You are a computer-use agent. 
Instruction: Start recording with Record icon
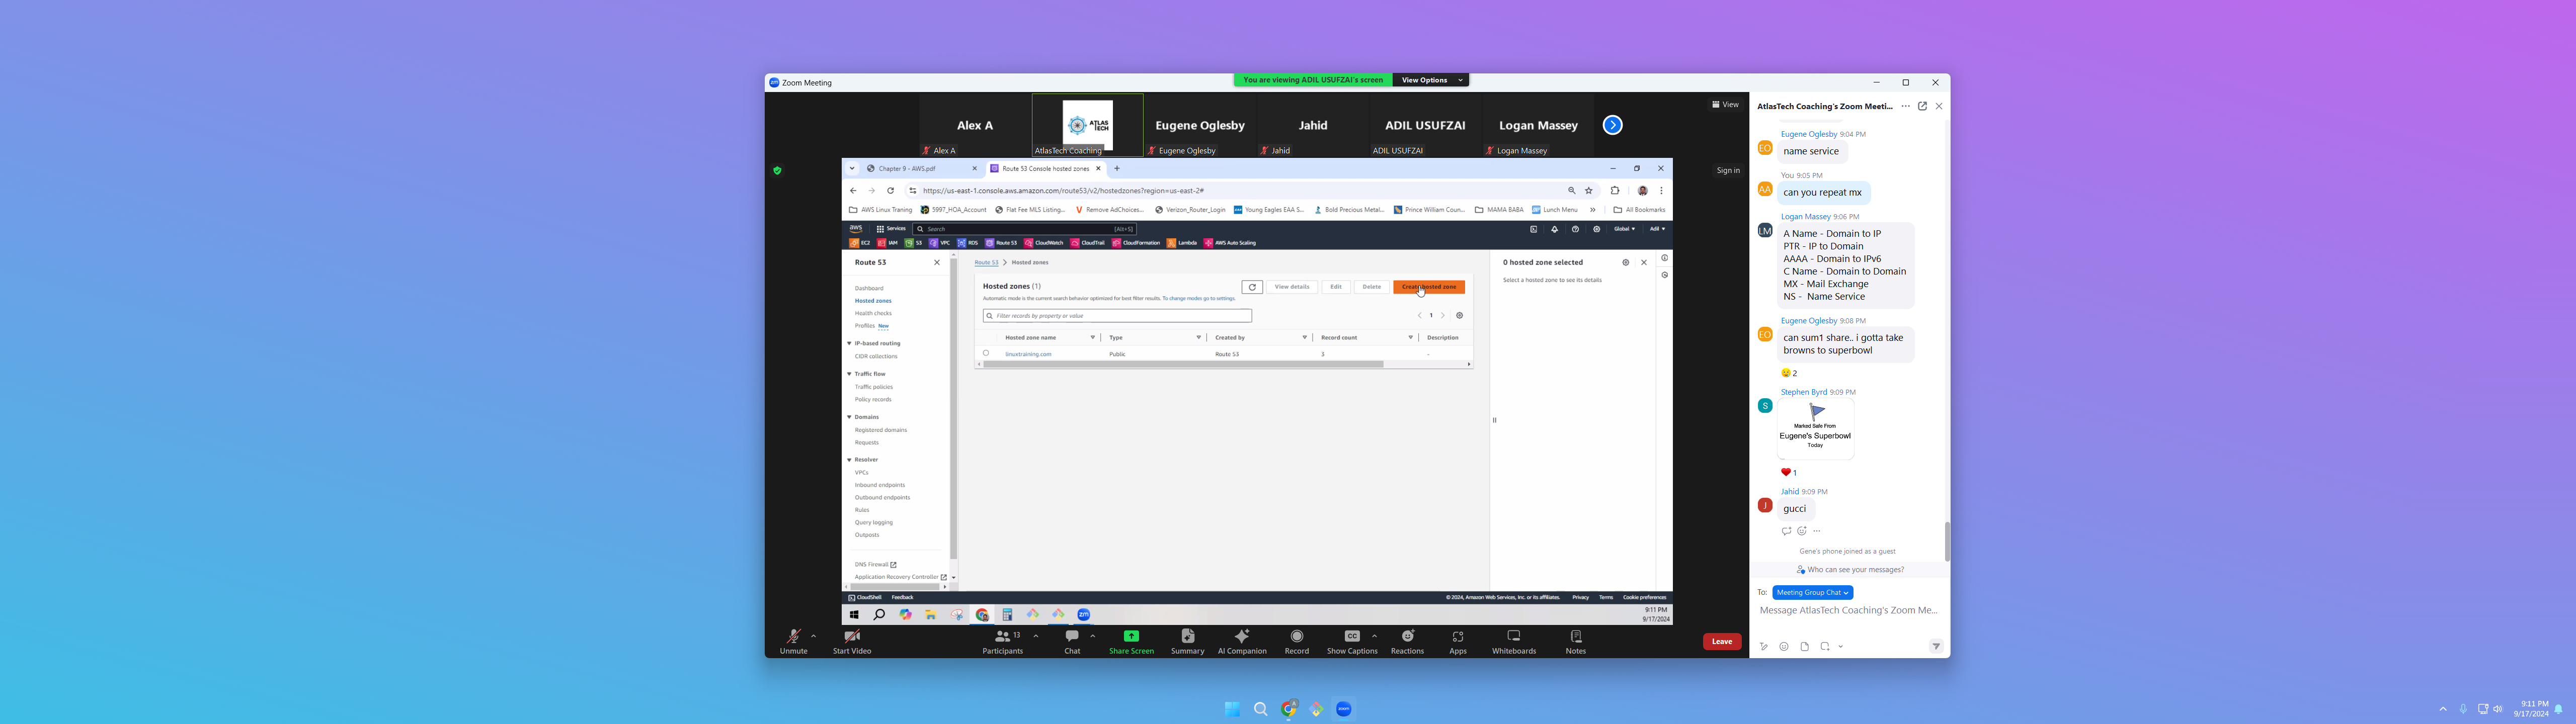click(1297, 636)
